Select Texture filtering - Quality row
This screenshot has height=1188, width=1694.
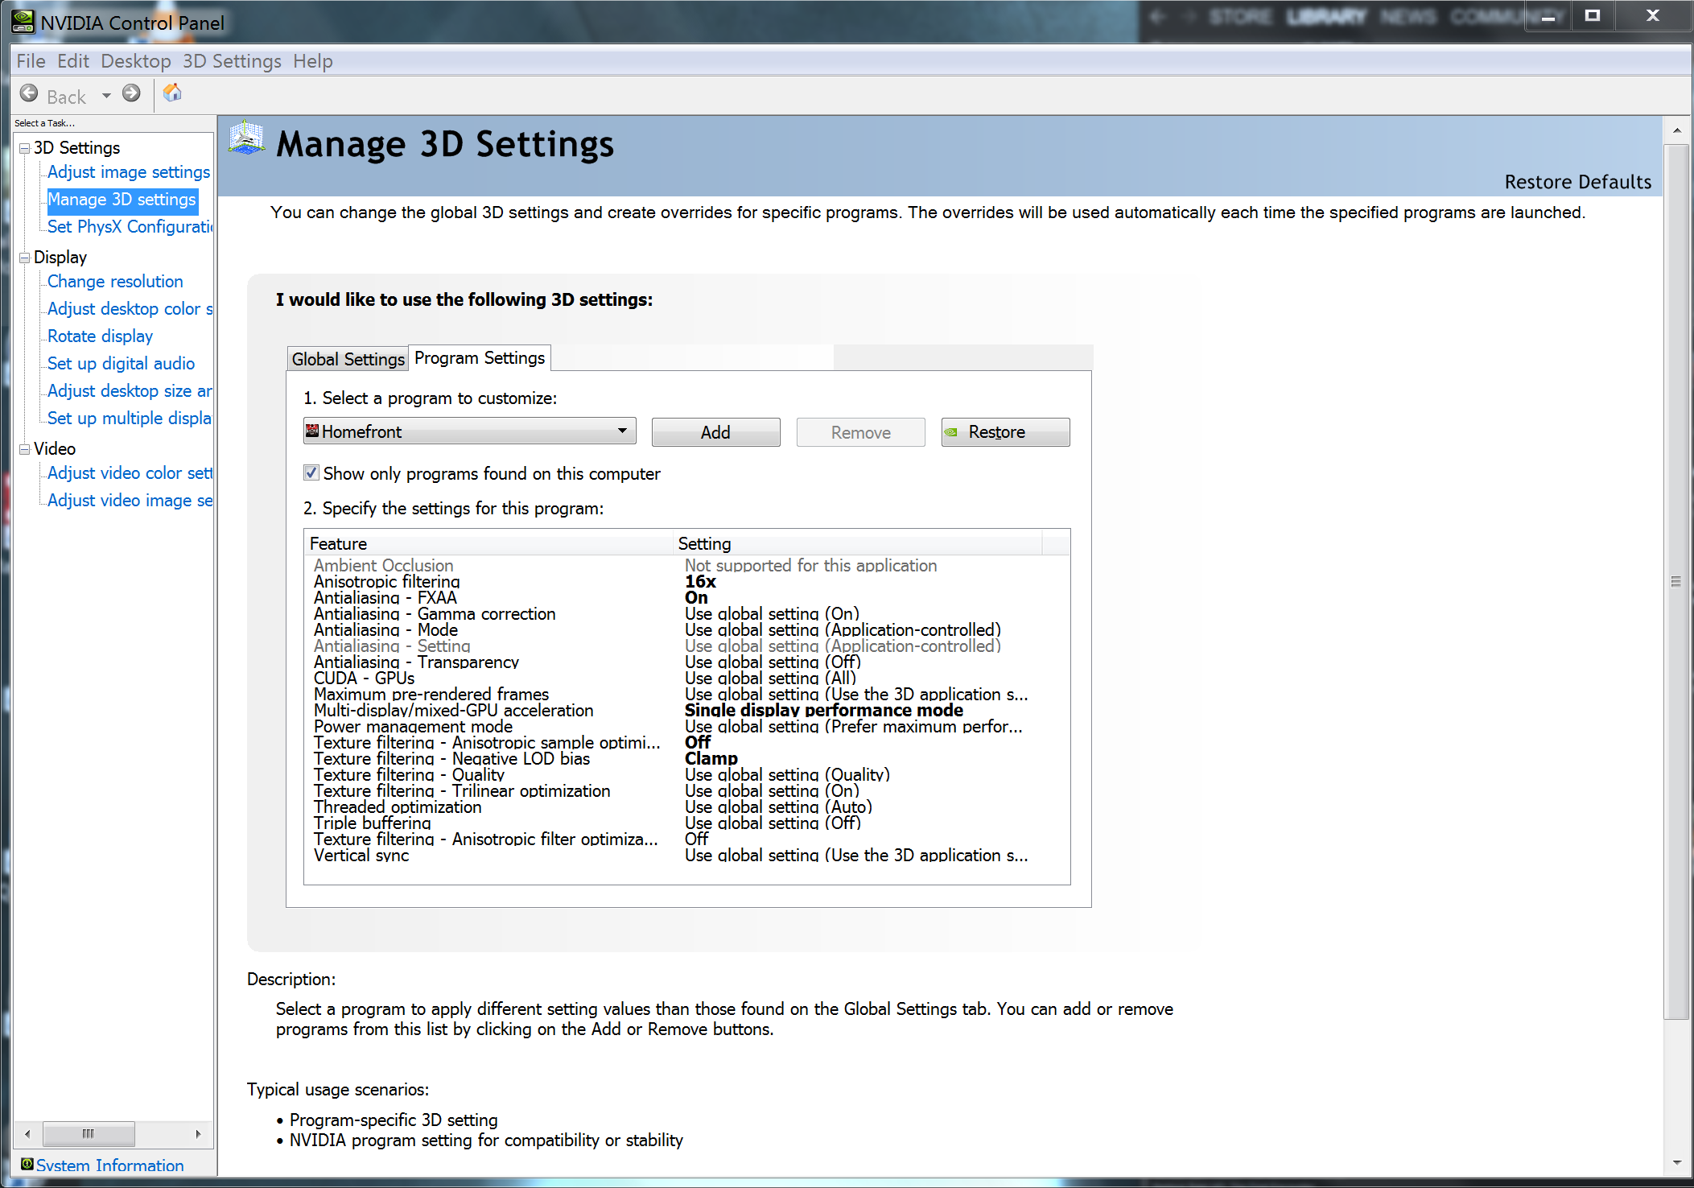(686, 774)
